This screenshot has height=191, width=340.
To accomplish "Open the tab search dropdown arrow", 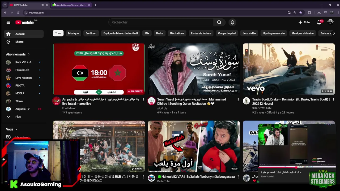I will [5, 5].
